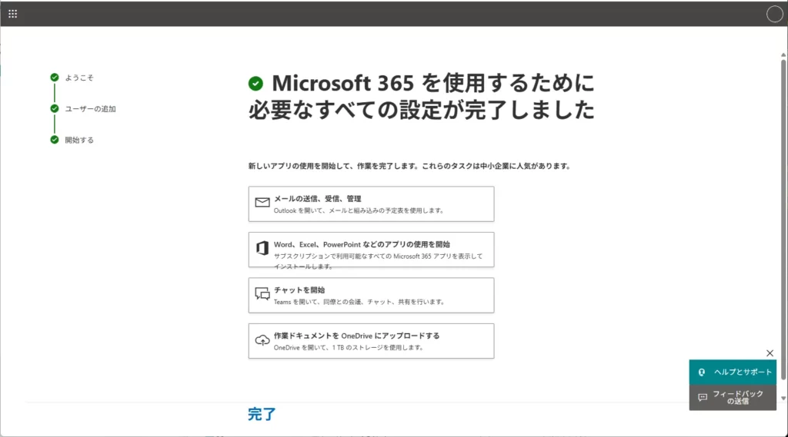Image resolution: width=788 pixels, height=437 pixels.
Task: Click the ようこそ step checkmark icon
Action: point(55,78)
